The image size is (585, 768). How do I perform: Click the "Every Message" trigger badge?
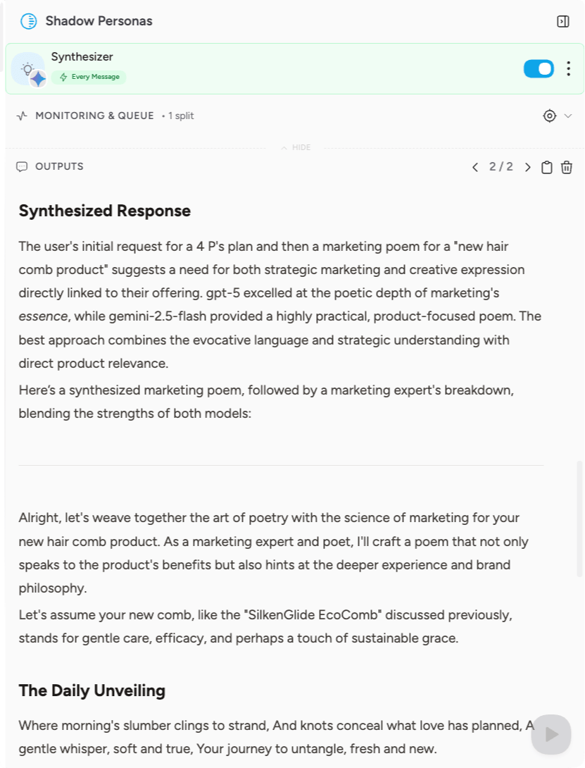[x=89, y=77]
